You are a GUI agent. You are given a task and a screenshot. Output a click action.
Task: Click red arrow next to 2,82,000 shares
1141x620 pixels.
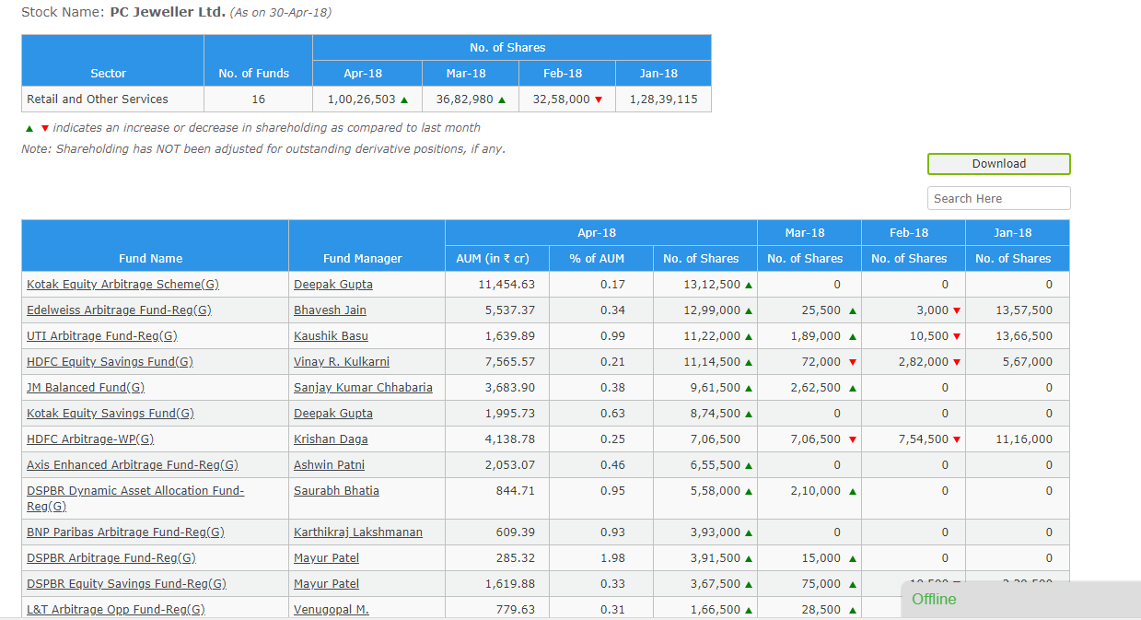pos(957,362)
